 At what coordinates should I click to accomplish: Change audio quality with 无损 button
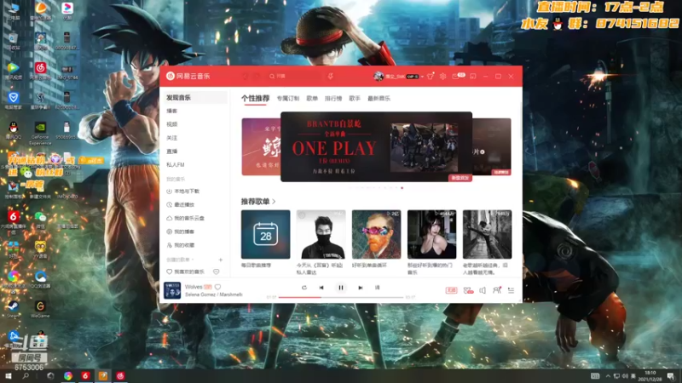coord(452,290)
